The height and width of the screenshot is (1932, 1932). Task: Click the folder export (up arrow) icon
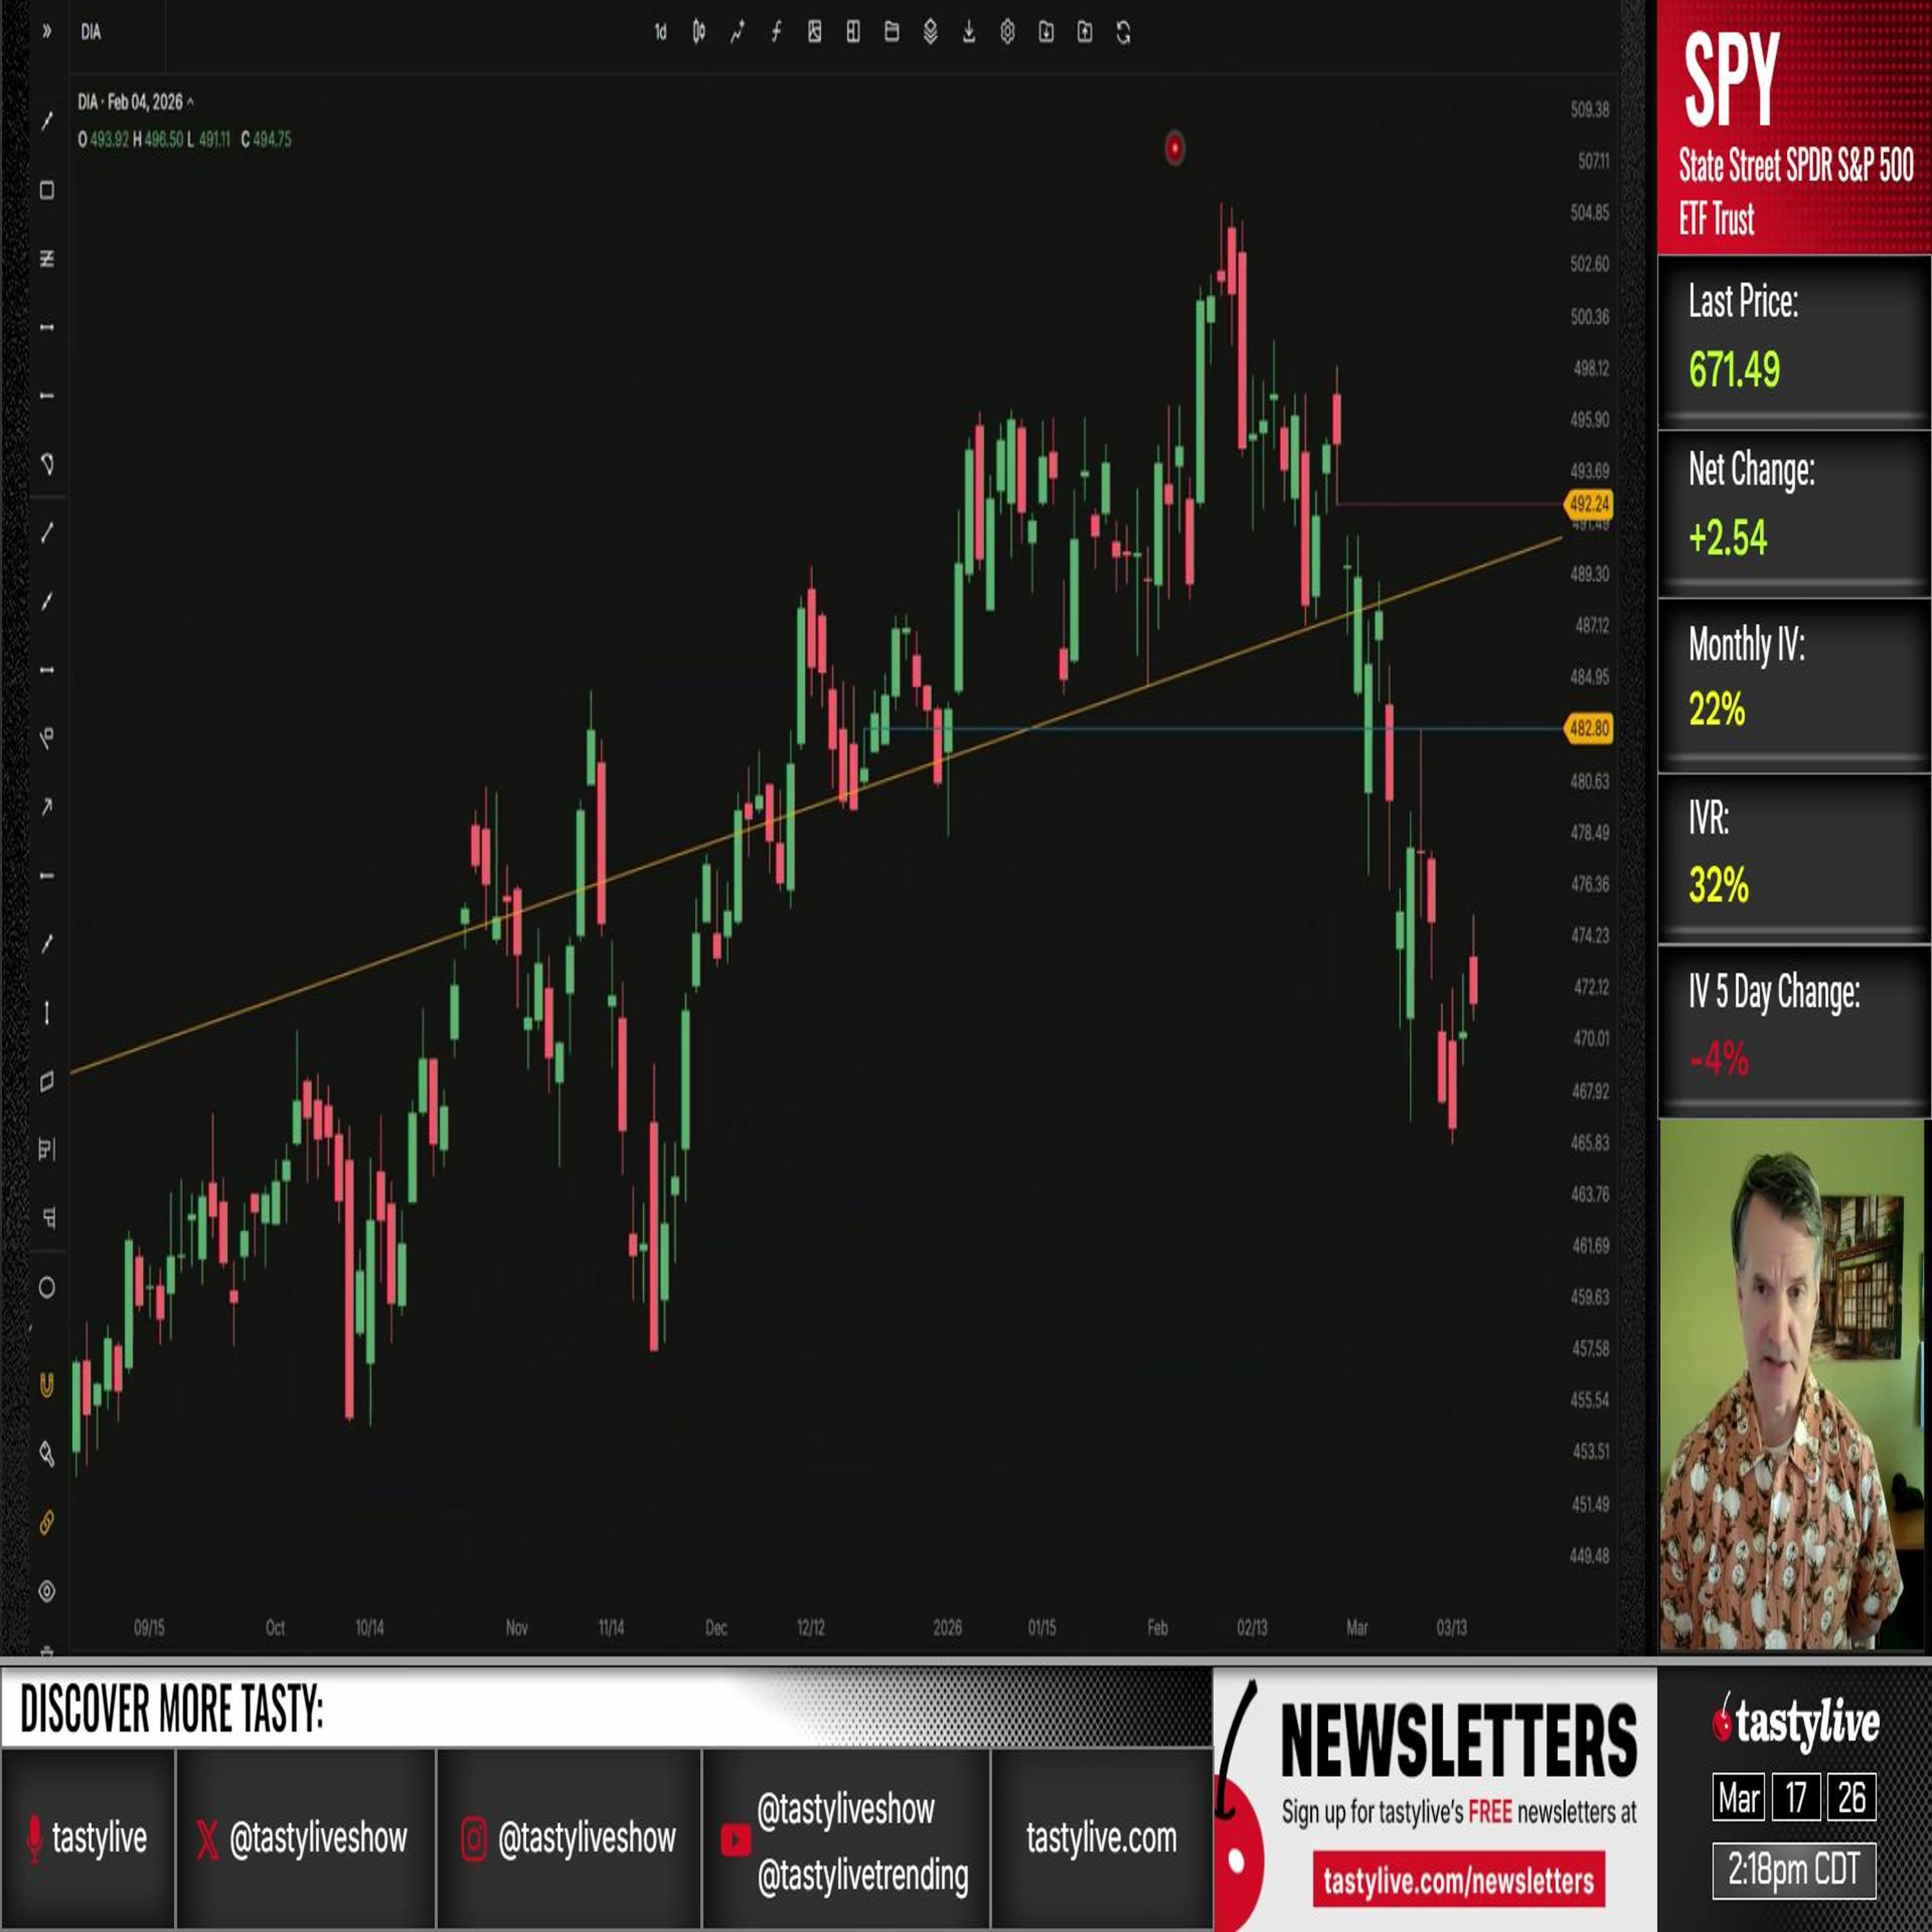coord(1085,33)
